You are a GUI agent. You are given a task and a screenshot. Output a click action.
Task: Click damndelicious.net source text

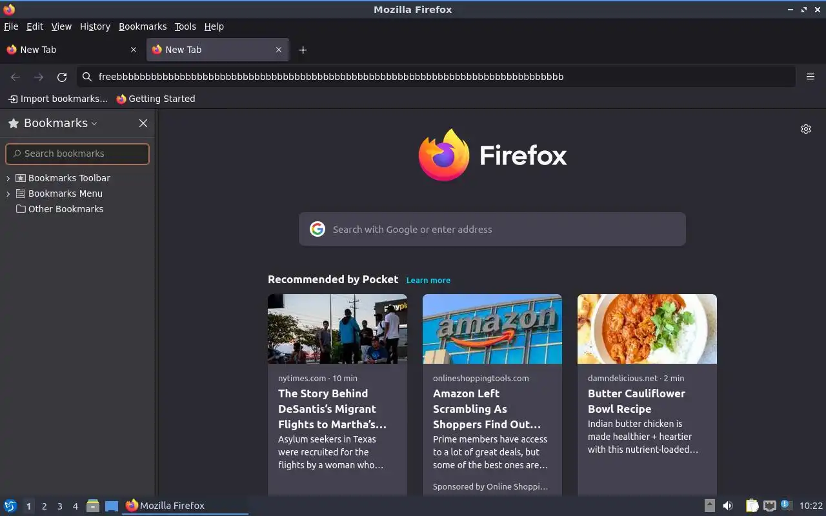click(x=623, y=379)
